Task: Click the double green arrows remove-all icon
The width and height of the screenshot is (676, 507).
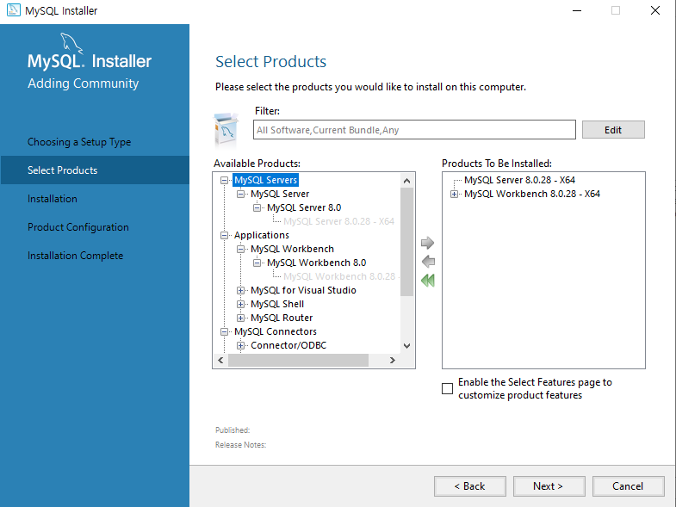Action: (x=428, y=281)
